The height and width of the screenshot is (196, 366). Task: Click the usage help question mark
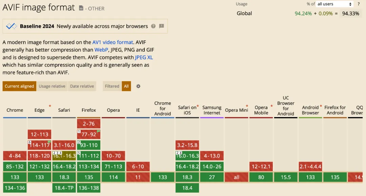pos(359,4)
